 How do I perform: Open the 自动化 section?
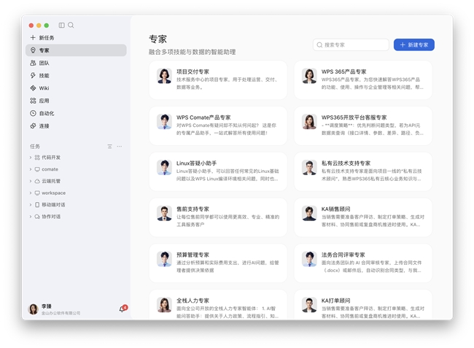coord(76,113)
